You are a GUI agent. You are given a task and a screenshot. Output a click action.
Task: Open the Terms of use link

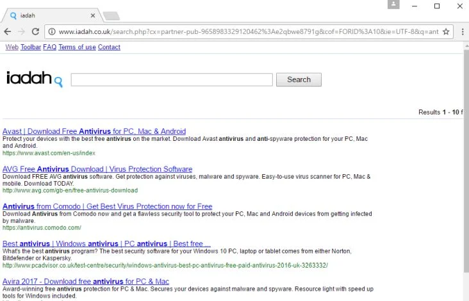tap(77, 47)
